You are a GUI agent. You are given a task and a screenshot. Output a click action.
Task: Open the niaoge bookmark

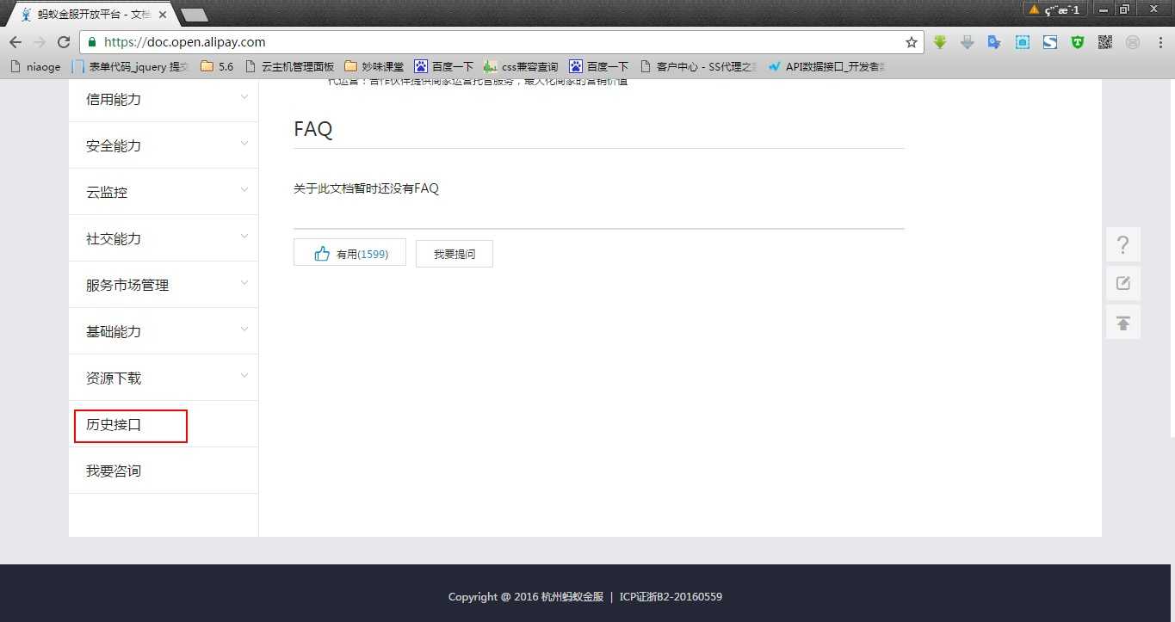coord(35,66)
